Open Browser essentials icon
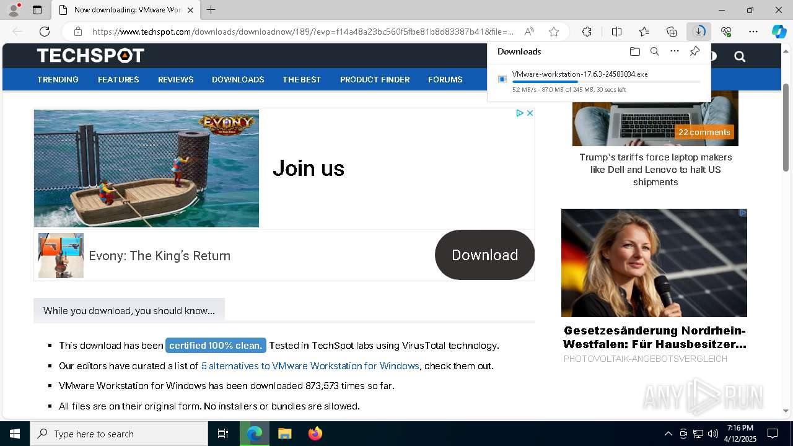Viewport: 793px width, 446px height. 726,32
